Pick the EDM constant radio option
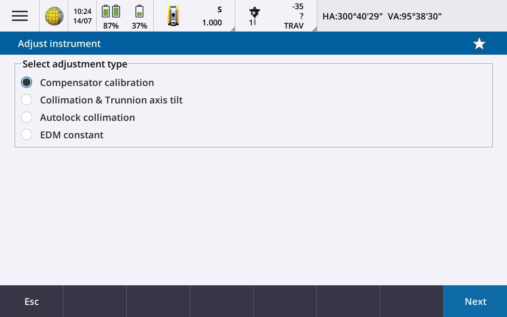507x317 pixels. click(27, 135)
